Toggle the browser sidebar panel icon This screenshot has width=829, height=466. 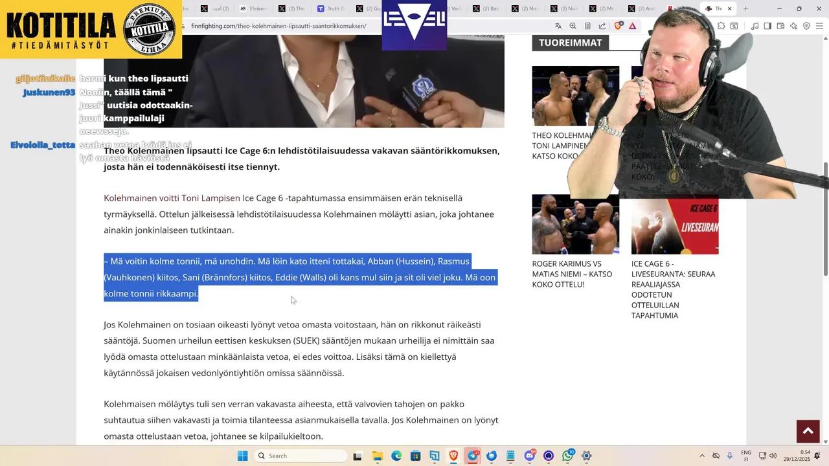pos(767,26)
